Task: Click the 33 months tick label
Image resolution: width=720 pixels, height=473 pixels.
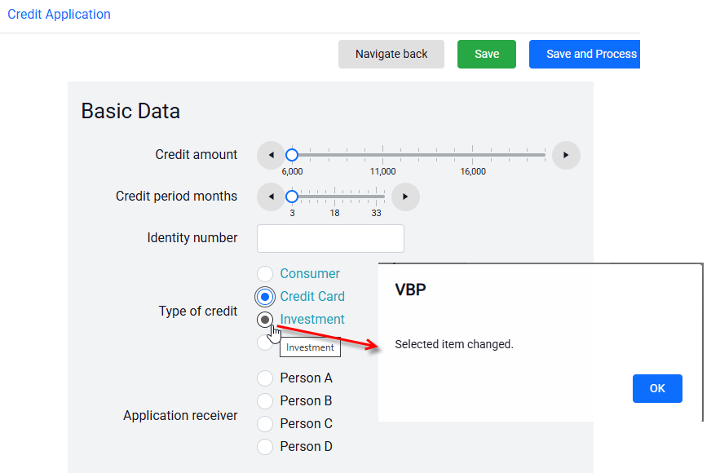Action: [x=376, y=213]
